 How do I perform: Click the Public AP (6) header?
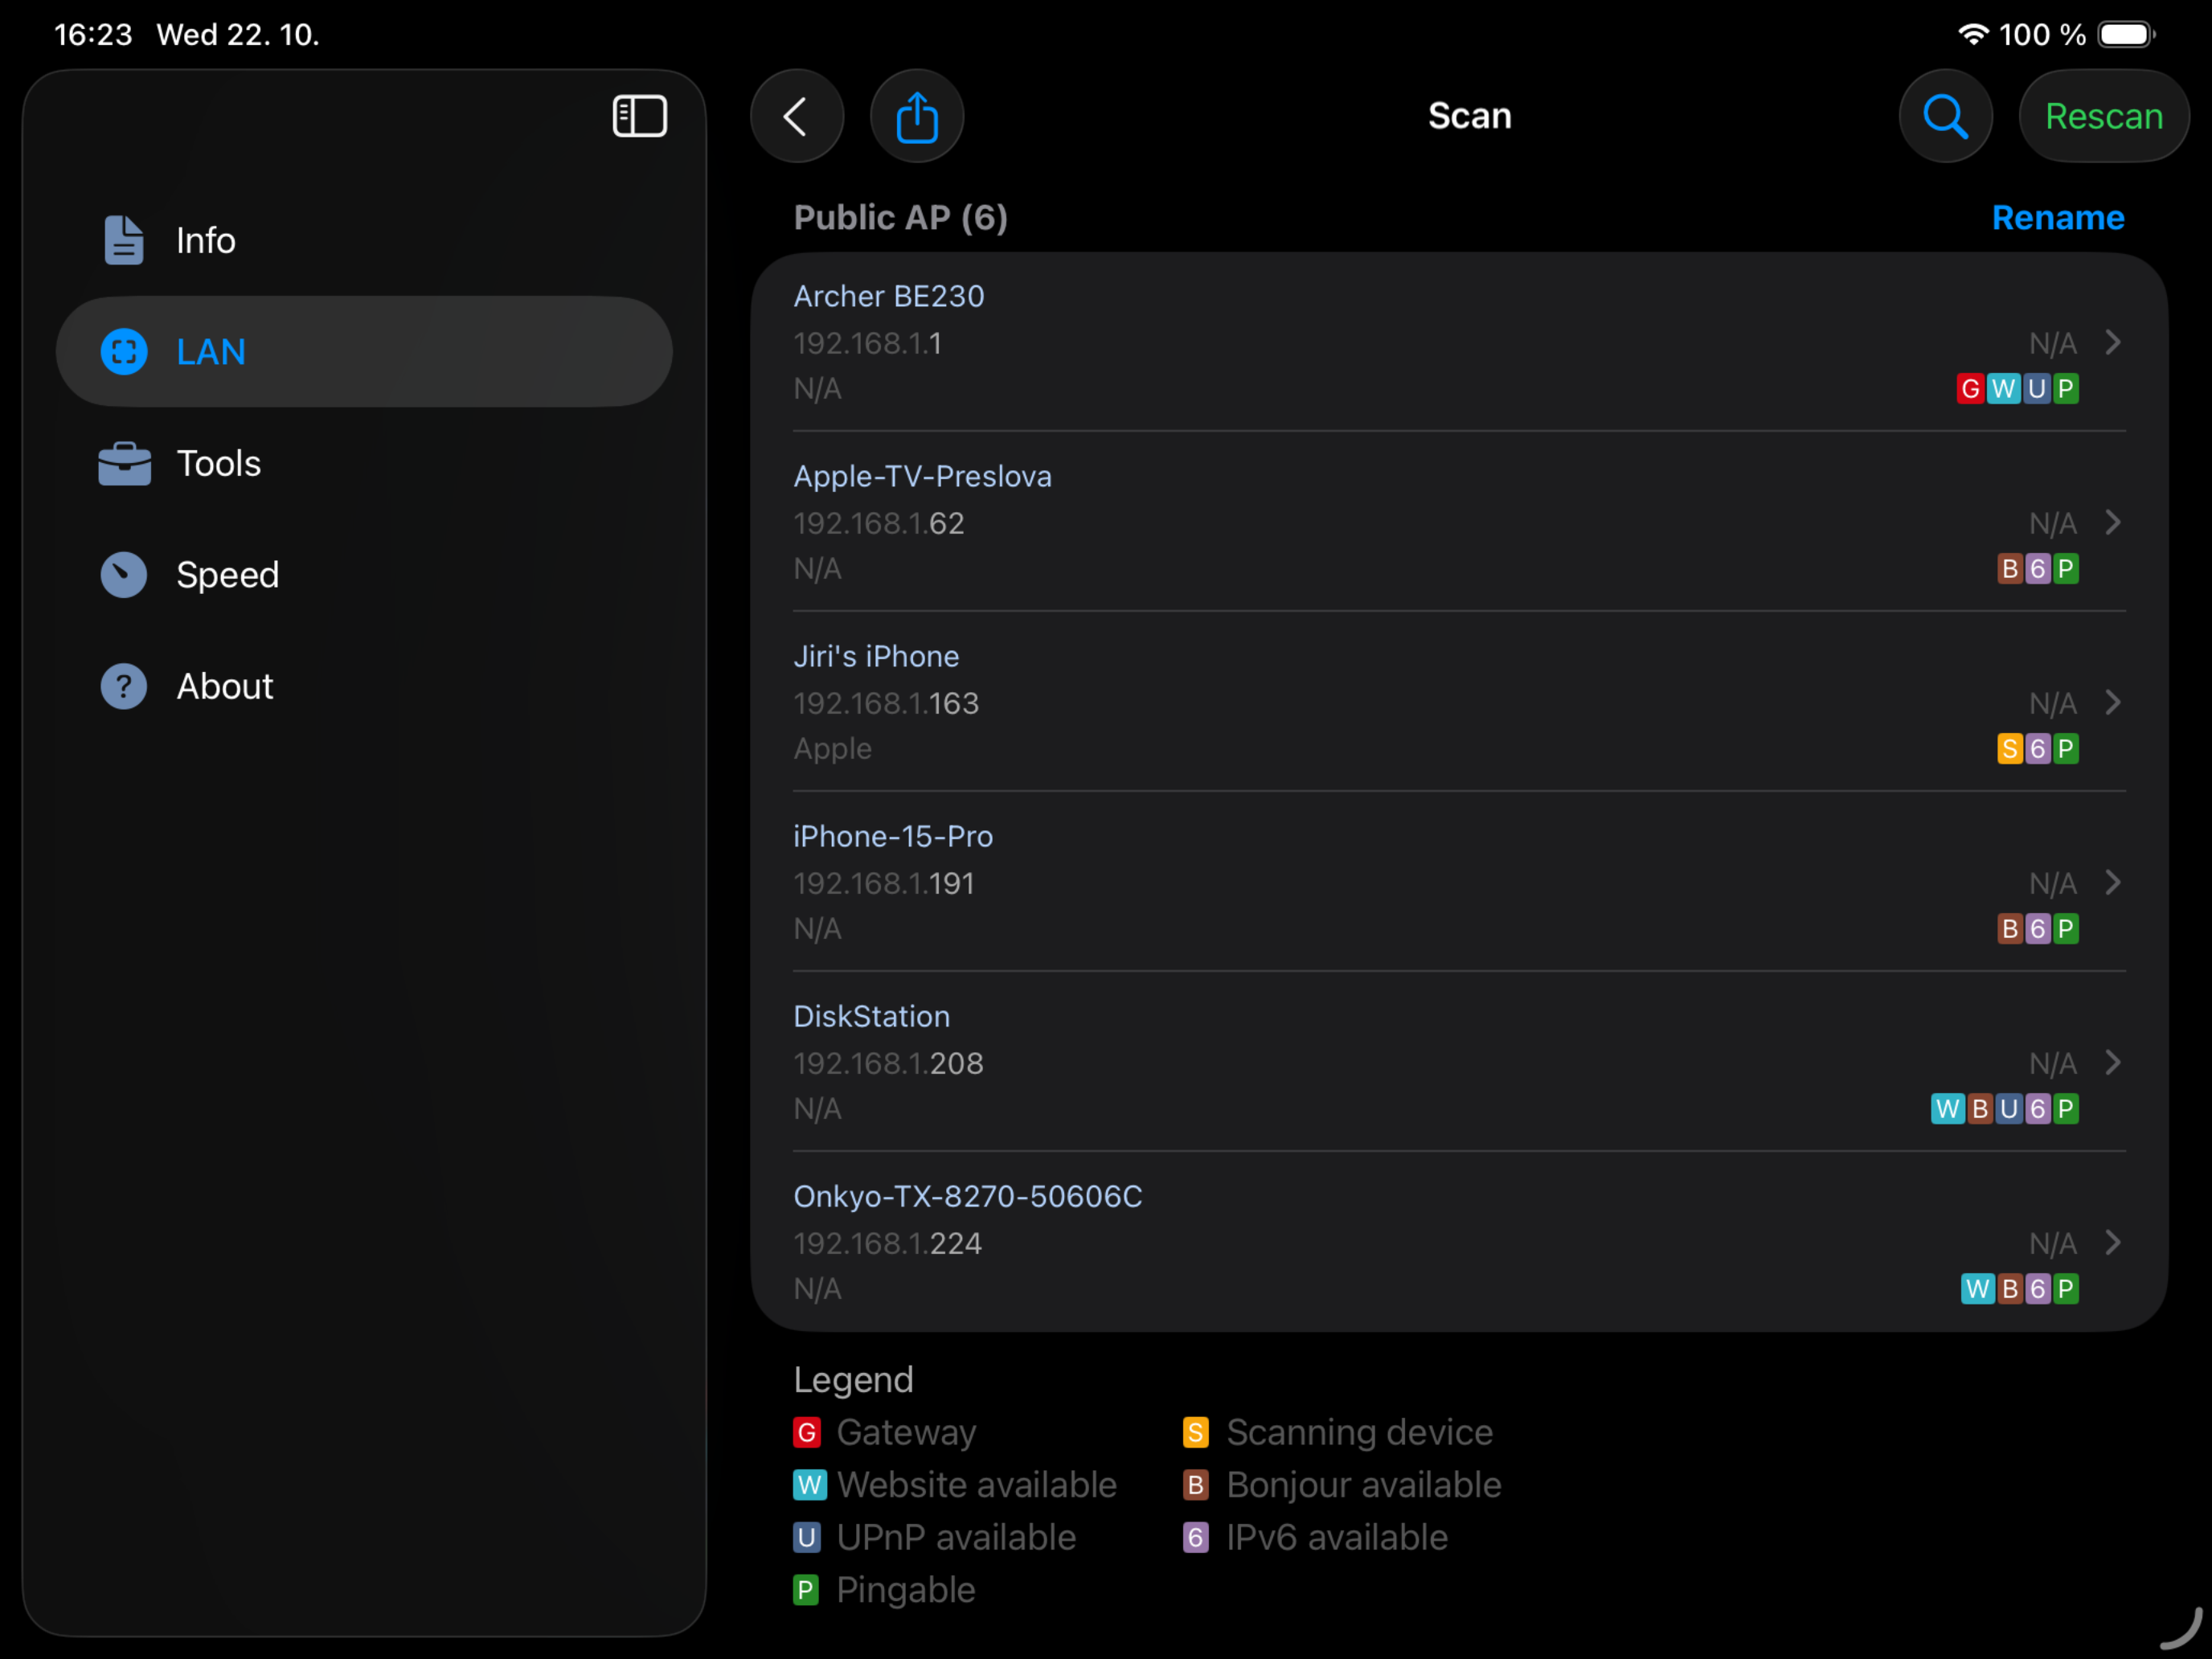point(900,218)
